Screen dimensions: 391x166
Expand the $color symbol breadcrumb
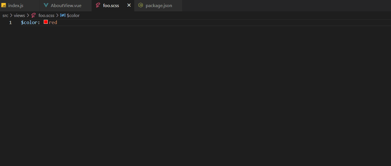point(74,15)
